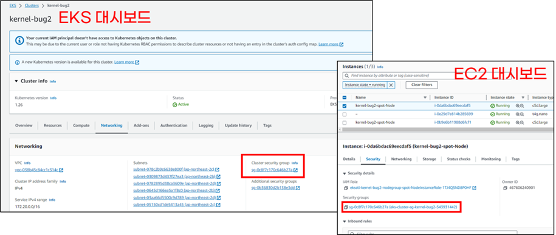Open the Name column sort dropdown arrow
556x235 pixels.
425,98
